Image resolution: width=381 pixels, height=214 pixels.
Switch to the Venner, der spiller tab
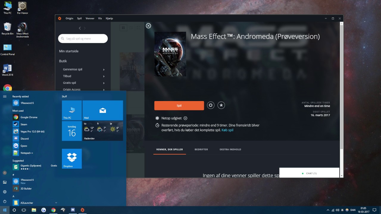(x=169, y=150)
